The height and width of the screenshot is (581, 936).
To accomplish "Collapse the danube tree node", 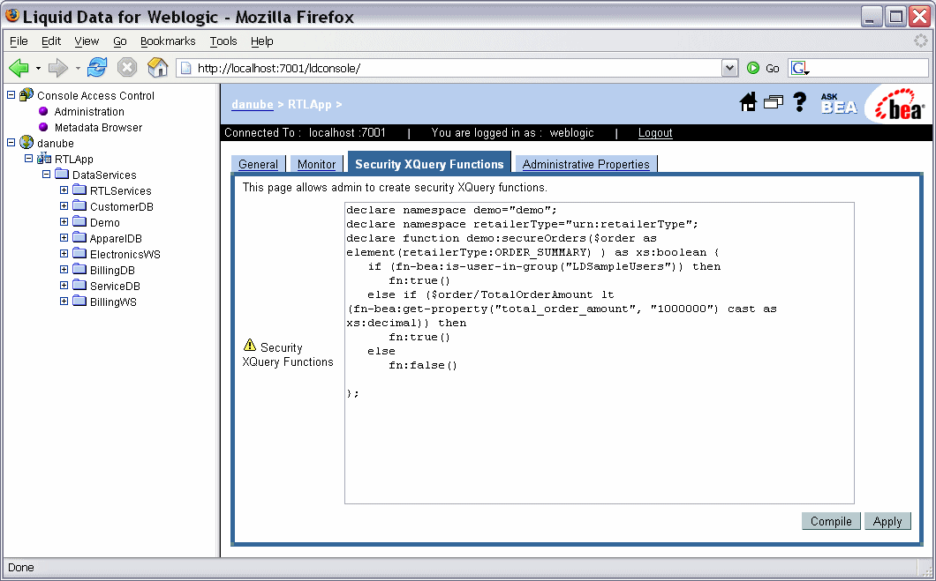I will click(x=11, y=143).
